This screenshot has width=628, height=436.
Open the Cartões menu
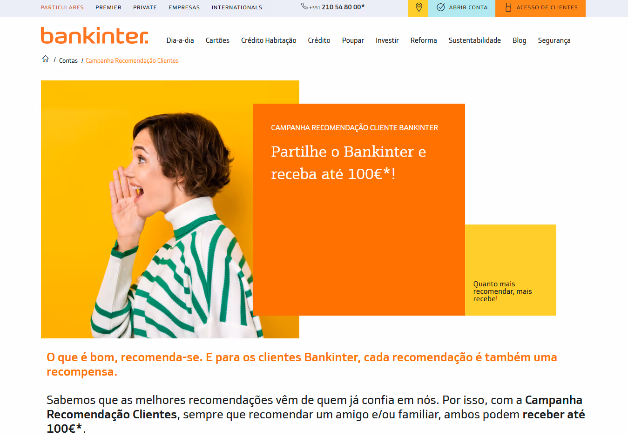click(217, 40)
